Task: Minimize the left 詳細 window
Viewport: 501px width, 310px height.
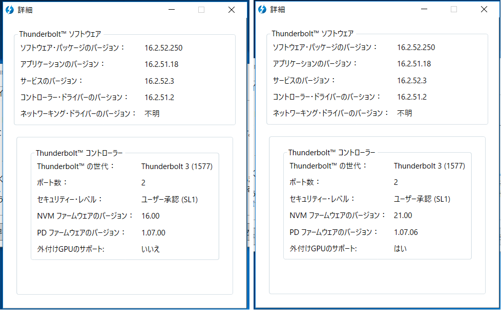Action: pos(172,10)
